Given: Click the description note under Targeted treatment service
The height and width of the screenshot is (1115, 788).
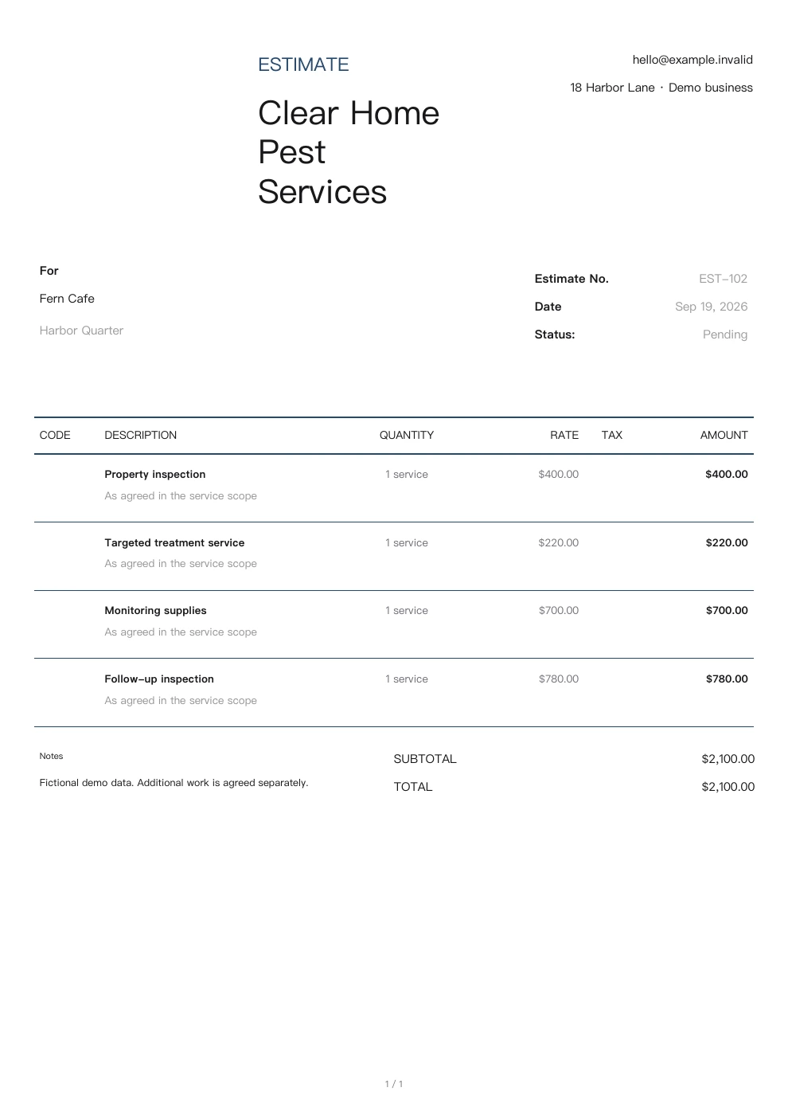Looking at the screenshot, I should 181,563.
